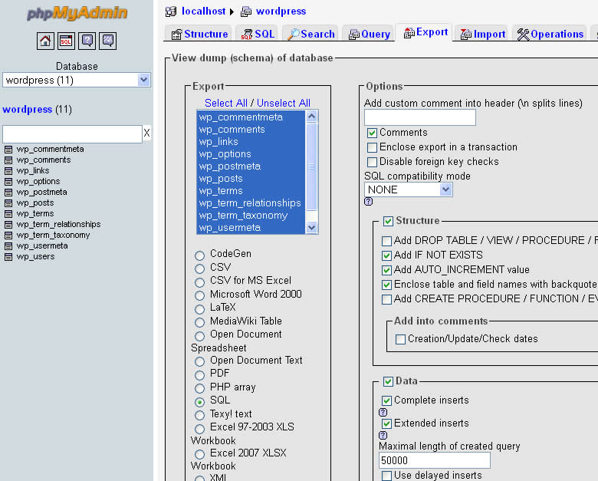The height and width of the screenshot is (481, 598).
Task: Click wordpress database link in sidebar
Action: [28, 110]
